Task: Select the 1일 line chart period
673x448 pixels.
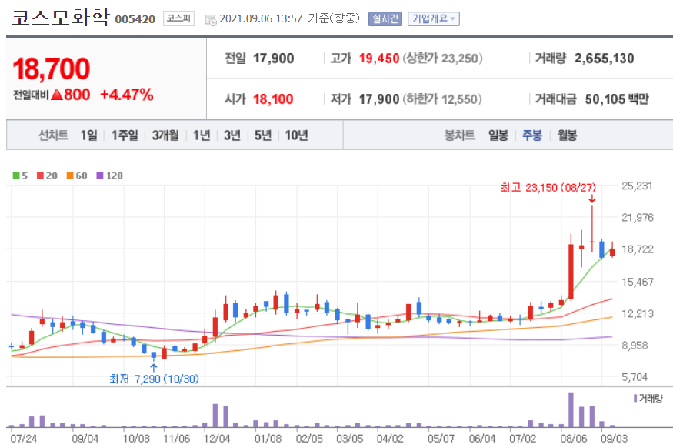Action: pos(89,135)
